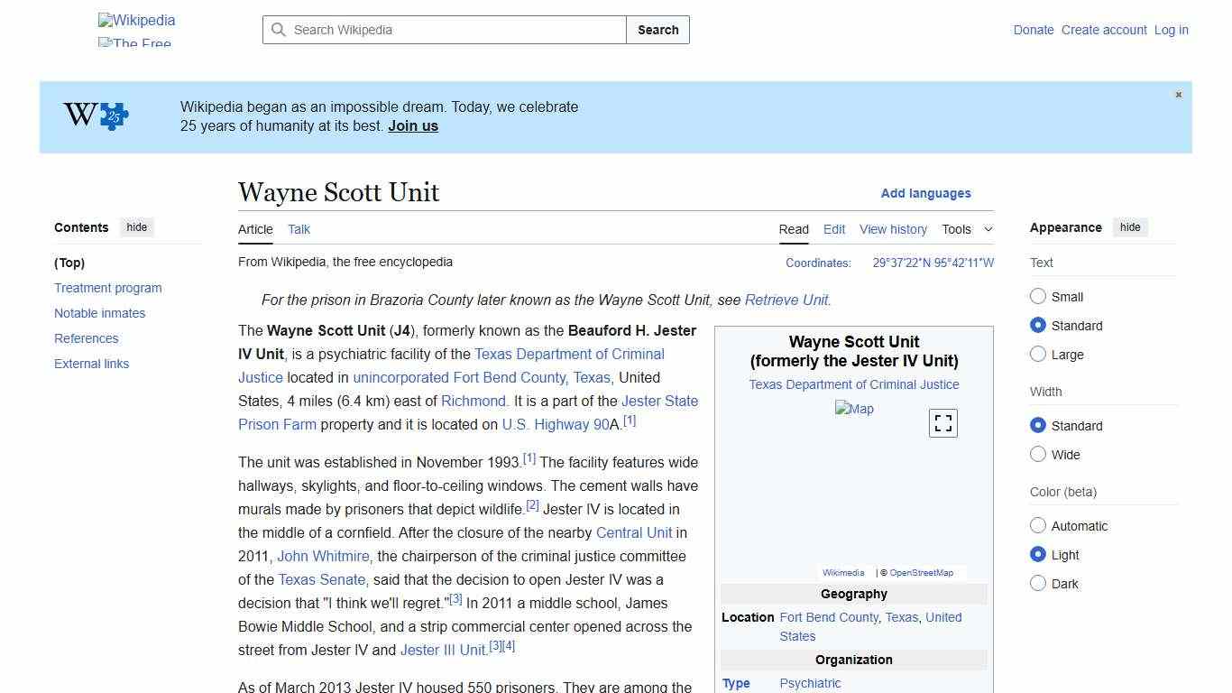Click the Join us banner link
The image size is (1232, 693).
point(412,125)
